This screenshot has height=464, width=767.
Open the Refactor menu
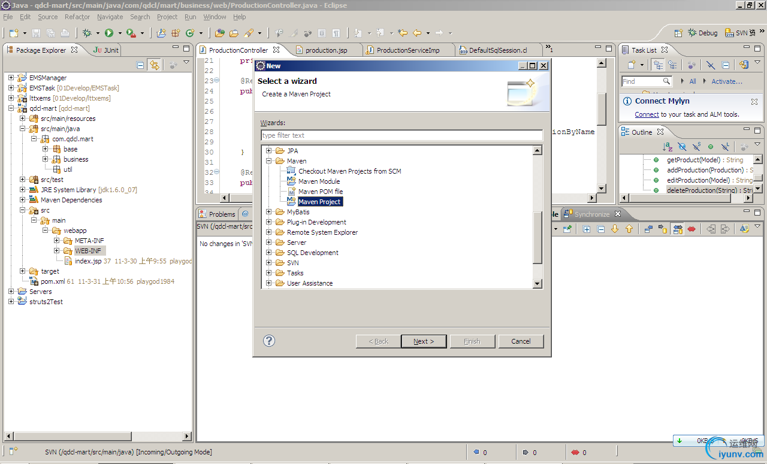[x=77, y=17]
